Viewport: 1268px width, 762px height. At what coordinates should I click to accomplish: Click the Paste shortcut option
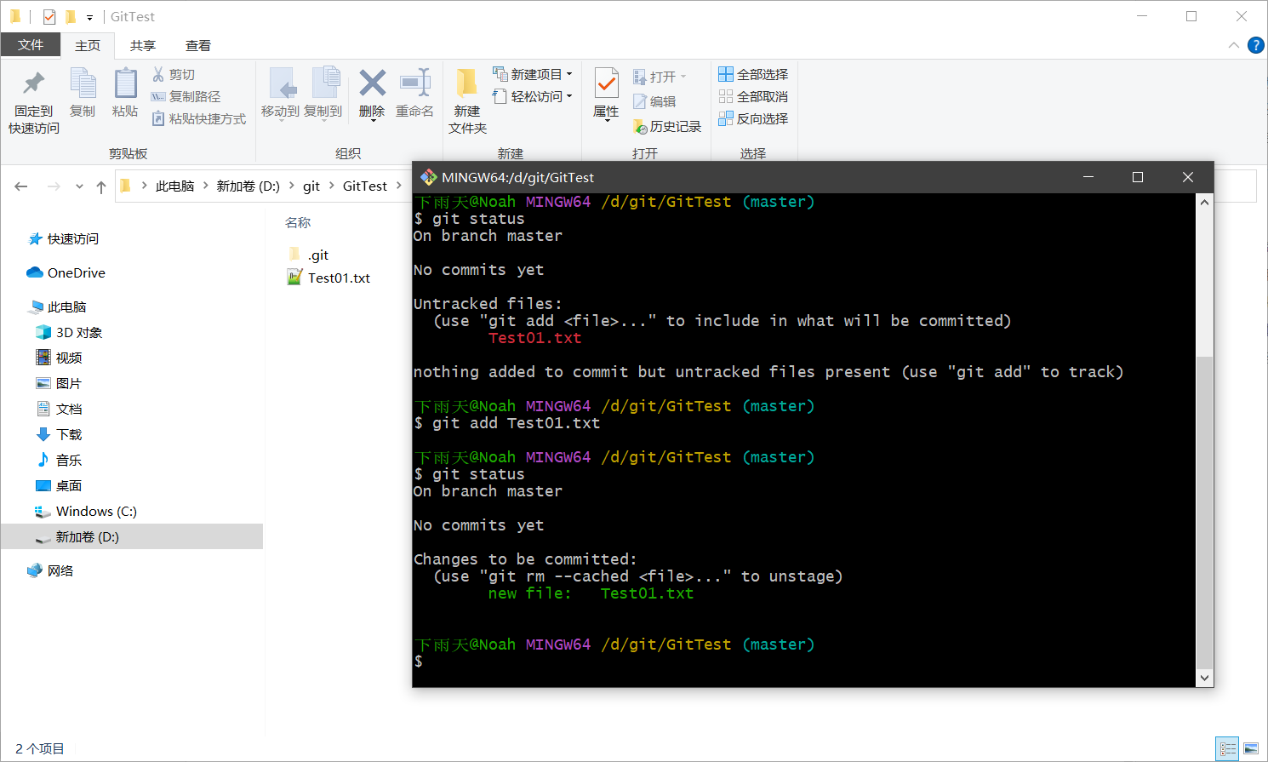click(x=199, y=118)
